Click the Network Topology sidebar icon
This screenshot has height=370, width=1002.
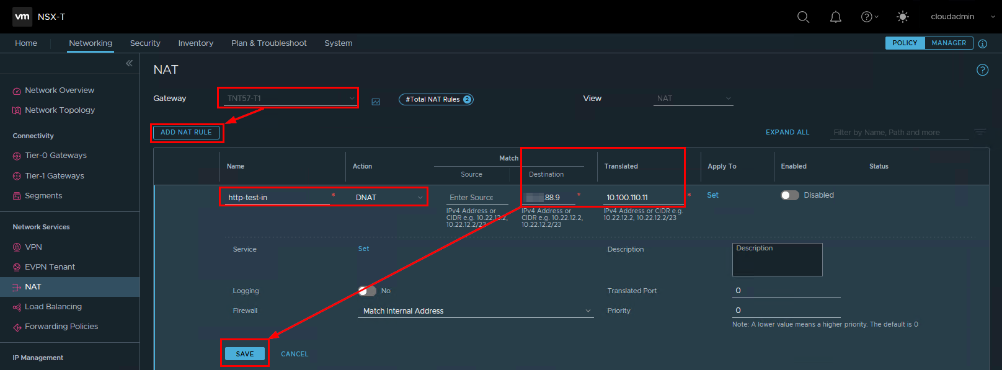(x=17, y=110)
